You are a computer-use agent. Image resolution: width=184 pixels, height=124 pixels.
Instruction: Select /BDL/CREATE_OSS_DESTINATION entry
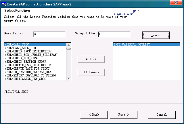coord(35,65)
